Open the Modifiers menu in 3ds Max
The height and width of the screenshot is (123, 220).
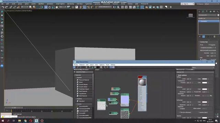tap(41, 4)
